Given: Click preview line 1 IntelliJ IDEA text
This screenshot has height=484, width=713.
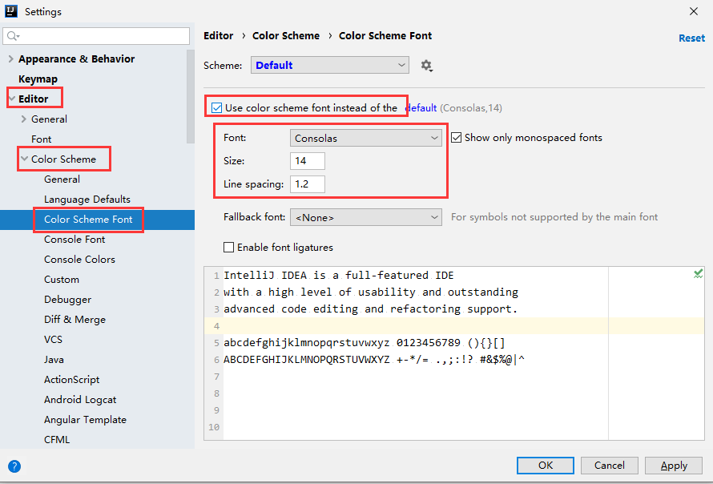Looking at the screenshot, I should (338, 275).
